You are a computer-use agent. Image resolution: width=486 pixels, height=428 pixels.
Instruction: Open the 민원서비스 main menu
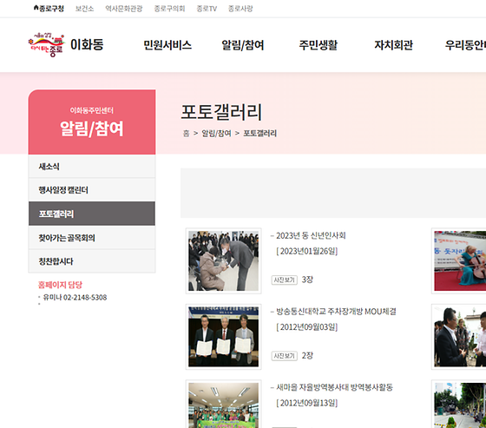[167, 45]
